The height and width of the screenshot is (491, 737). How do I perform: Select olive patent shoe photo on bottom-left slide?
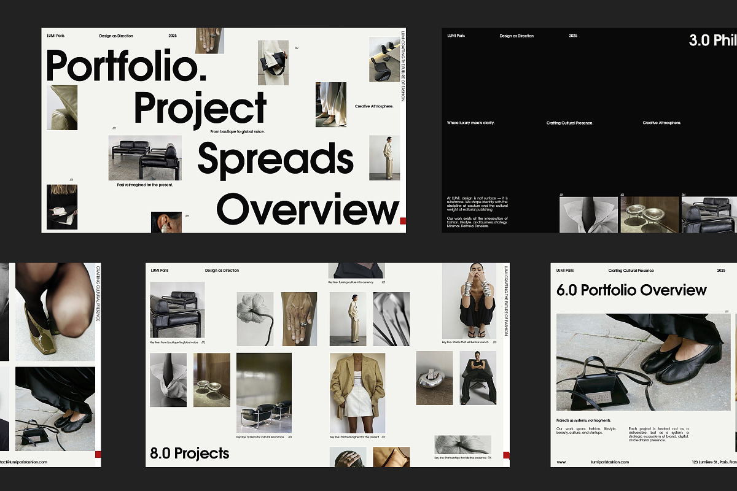click(x=55, y=312)
